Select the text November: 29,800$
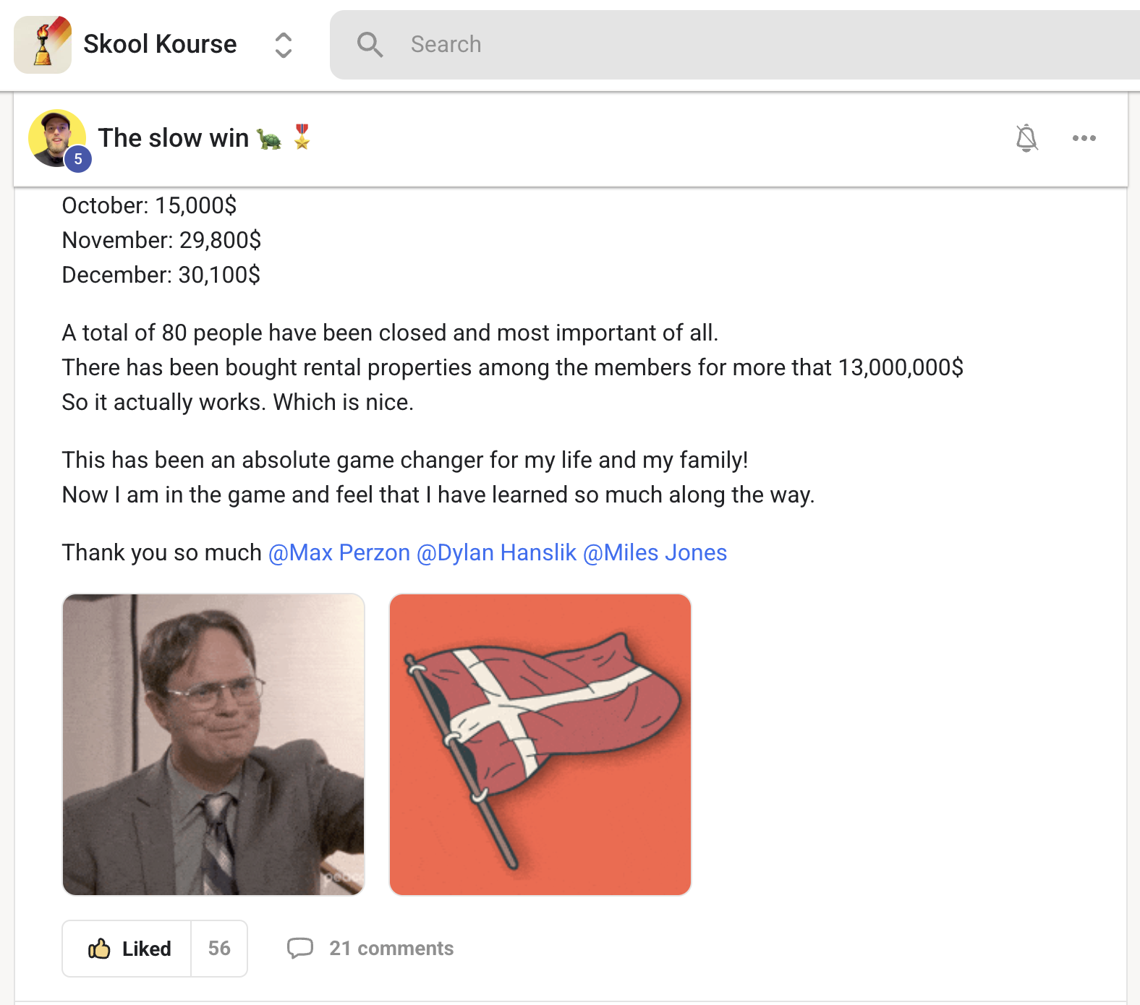 (161, 240)
